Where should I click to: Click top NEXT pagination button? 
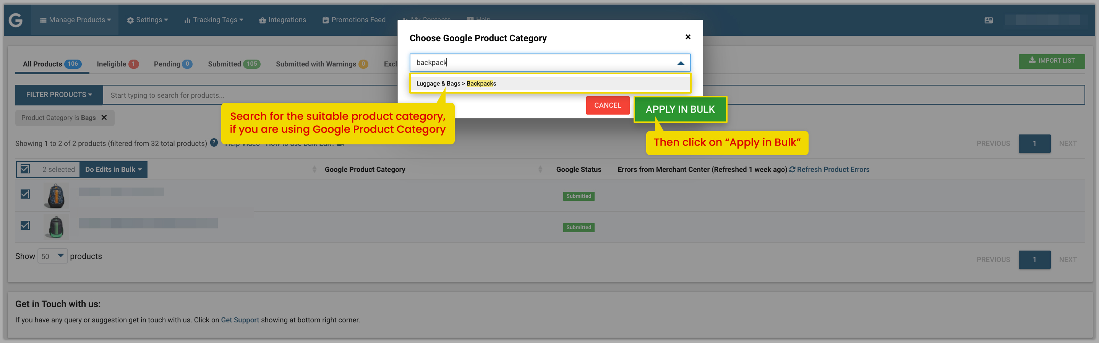[x=1067, y=144]
